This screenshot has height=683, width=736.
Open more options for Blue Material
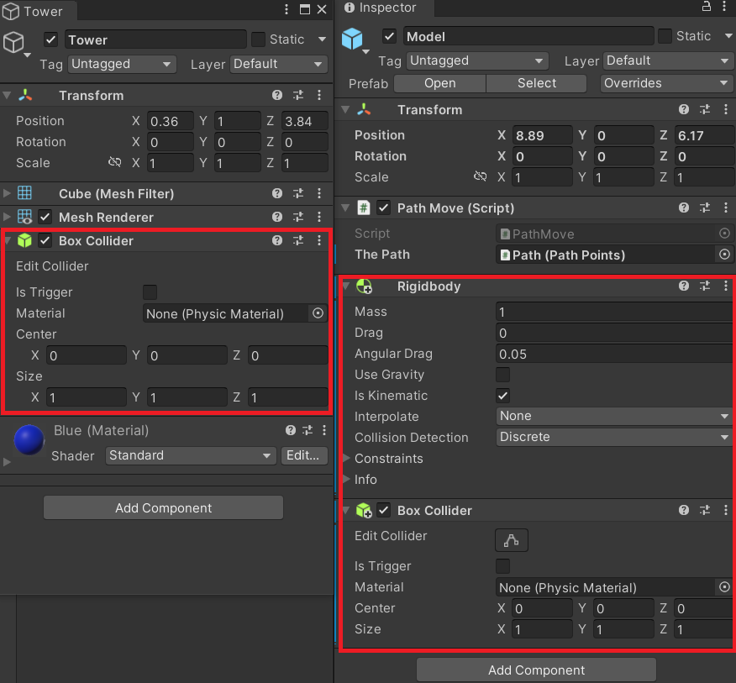pyautogui.click(x=324, y=430)
